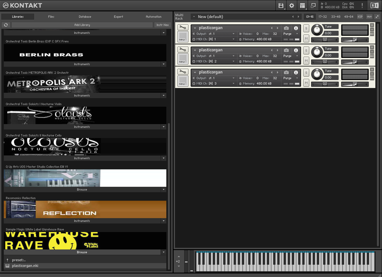Open the instrument name dropdown arrow on MIDI Ch 2
The width and height of the screenshot is (382, 277).
click(x=195, y=50)
